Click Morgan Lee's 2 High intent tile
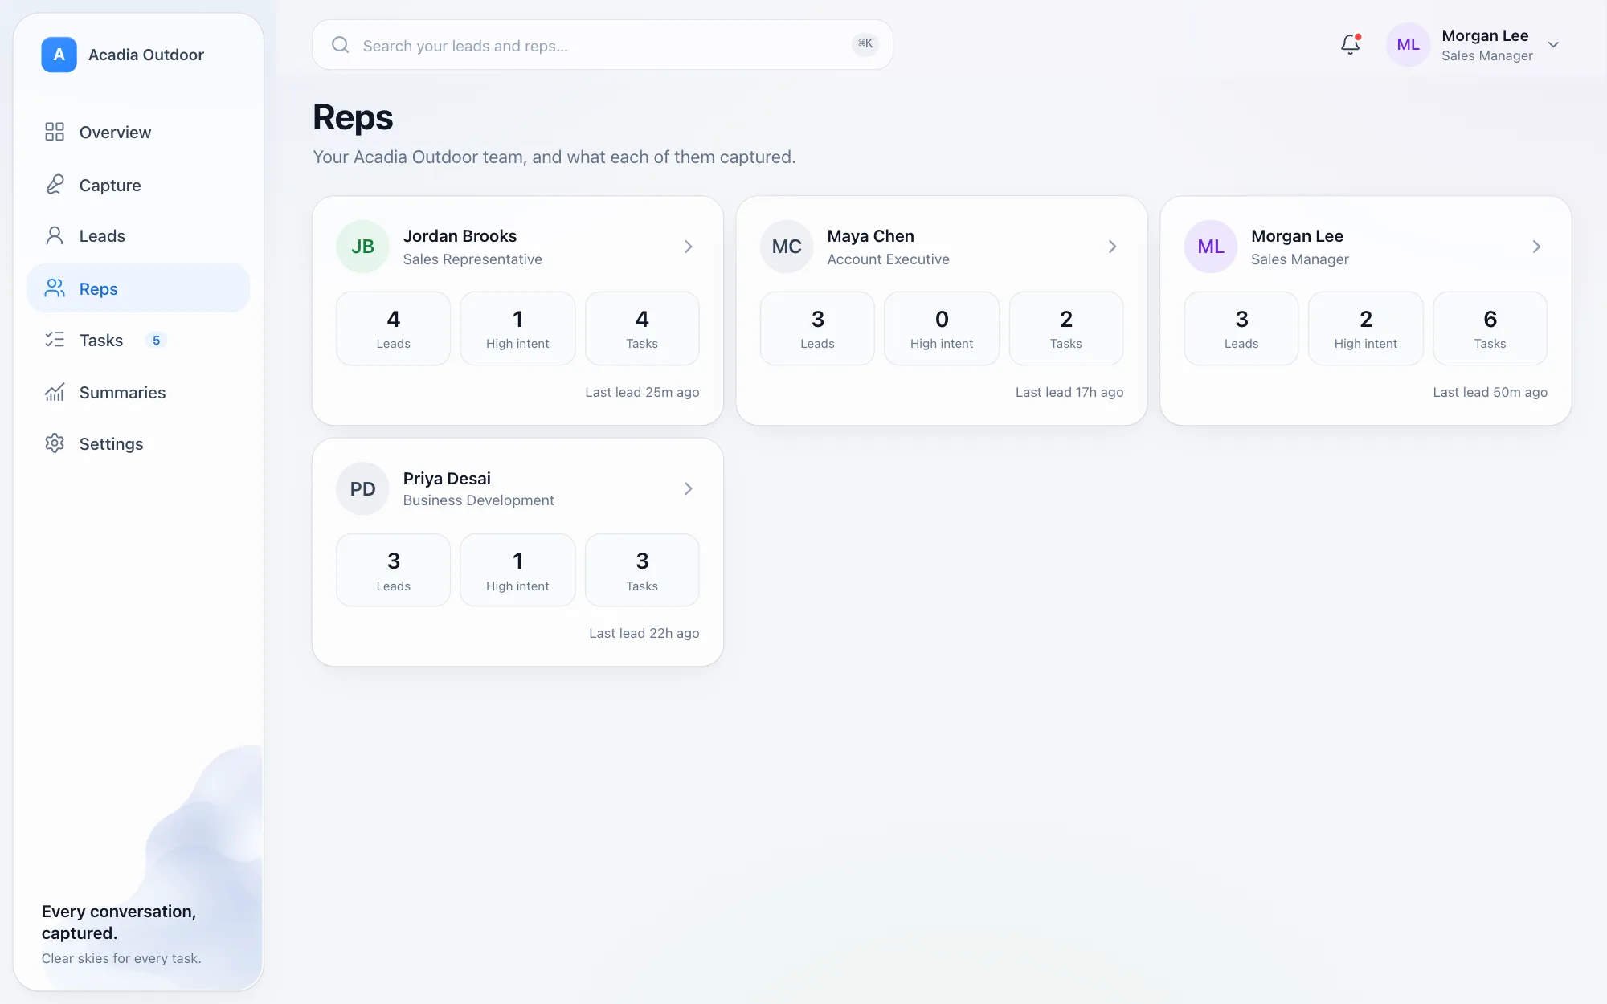The image size is (1607, 1004). 1366,329
